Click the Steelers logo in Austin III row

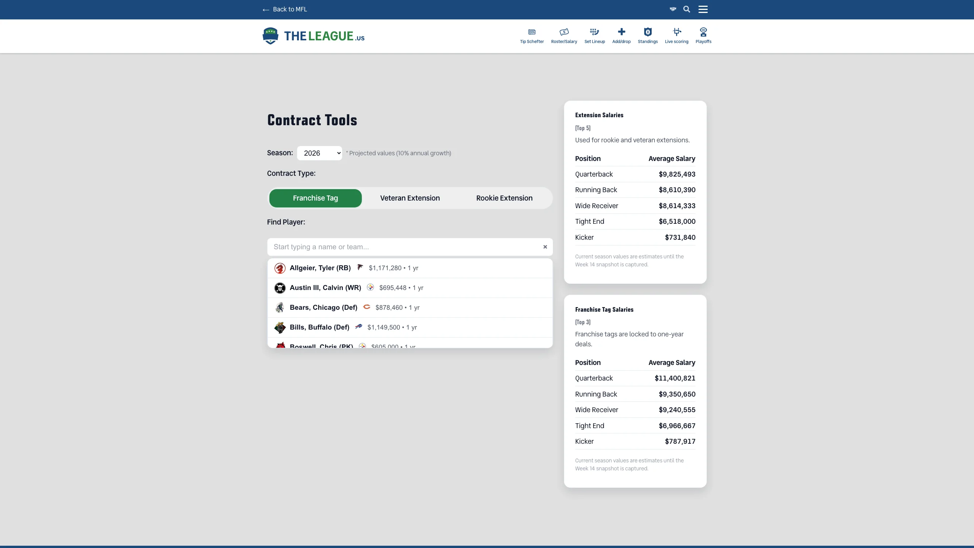370,287
